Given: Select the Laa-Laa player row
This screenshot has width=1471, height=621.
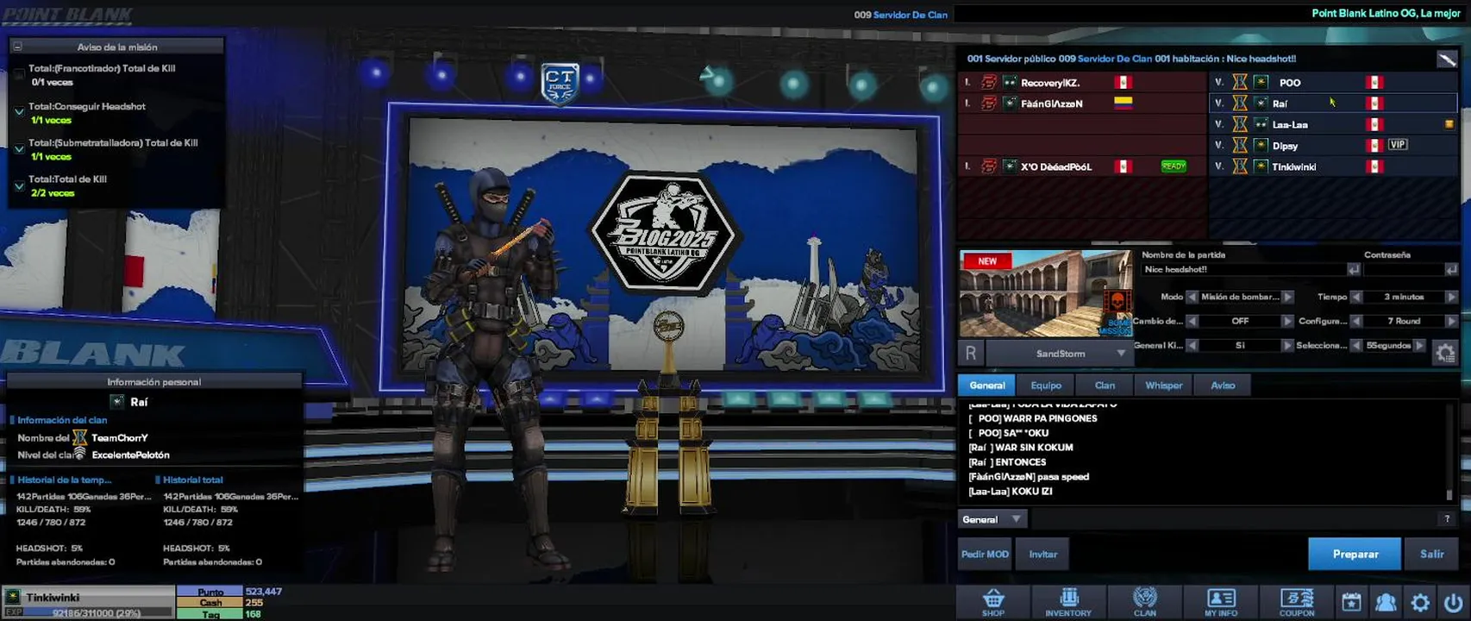Looking at the screenshot, I should pos(1333,124).
